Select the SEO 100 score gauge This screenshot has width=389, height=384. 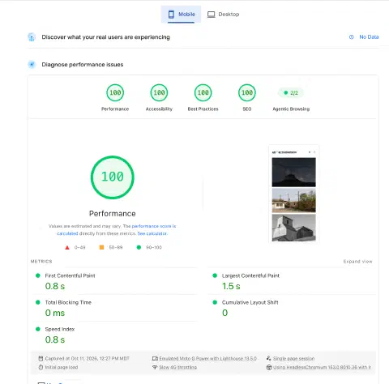pos(247,92)
